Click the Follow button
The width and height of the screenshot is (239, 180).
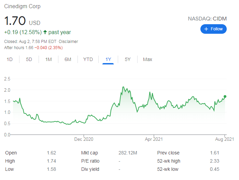tap(213, 29)
